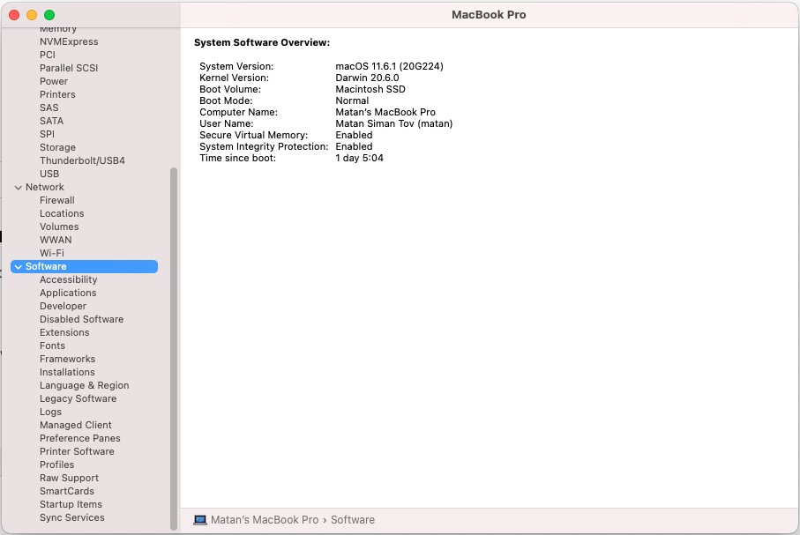Select SmartCards under Software
The height and width of the screenshot is (535, 800).
67,492
